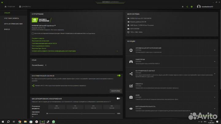Click the right-side window scrollbar
Screen dimensions: 221x124
click(x=220, y=49)
